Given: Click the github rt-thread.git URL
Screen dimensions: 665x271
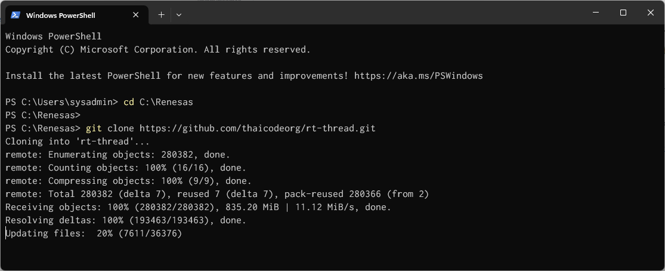Looking at the screenshot, I should pos(257,128).
